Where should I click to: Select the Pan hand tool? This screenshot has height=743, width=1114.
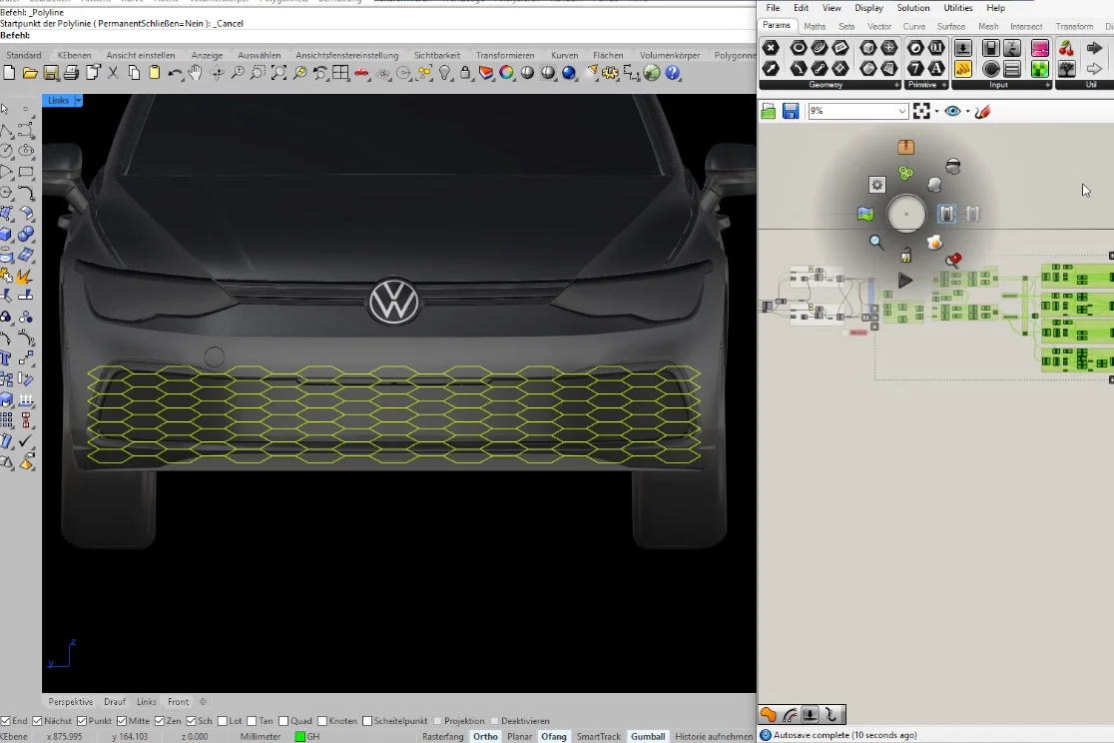[196, 73]
